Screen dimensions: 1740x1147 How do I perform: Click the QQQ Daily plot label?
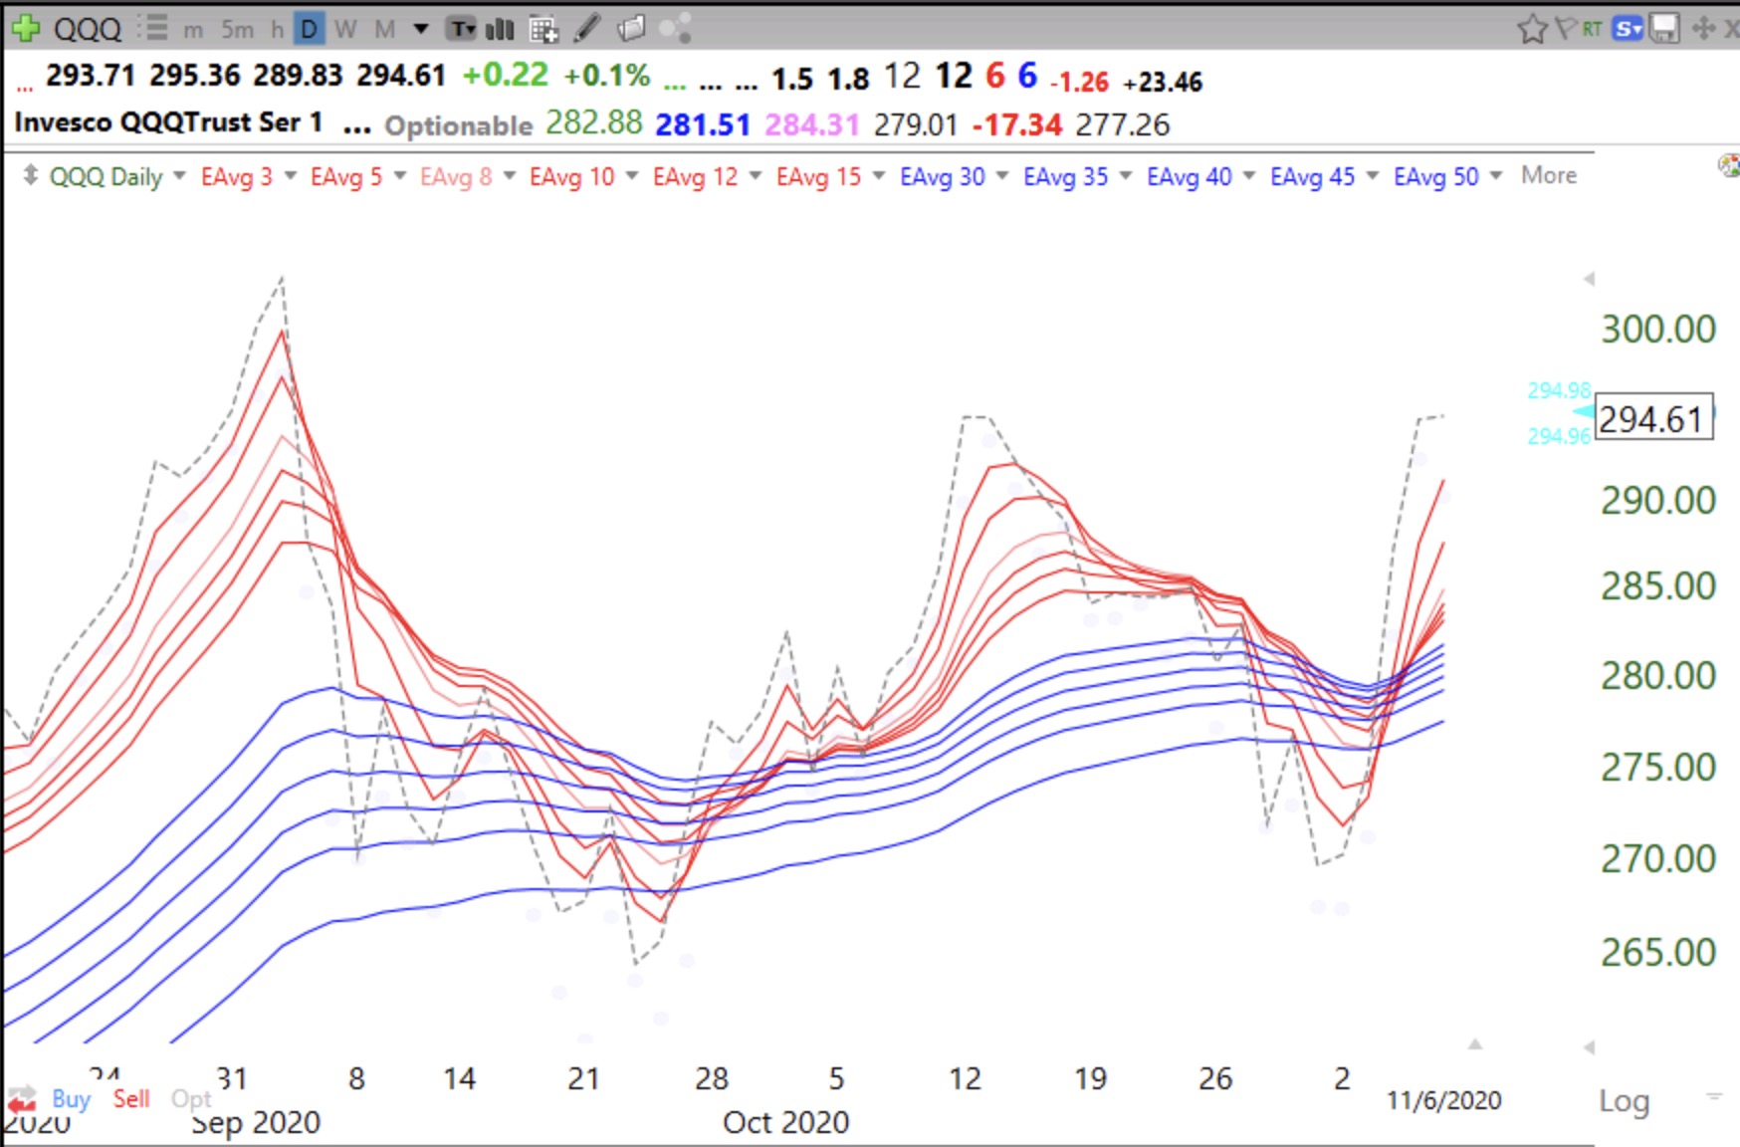point(106,176)
